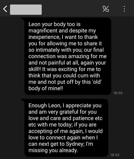The width and height of the screenshot is (134, 159).
Task: Select the message sent at 18:52
Action: (x=66, y=128)
